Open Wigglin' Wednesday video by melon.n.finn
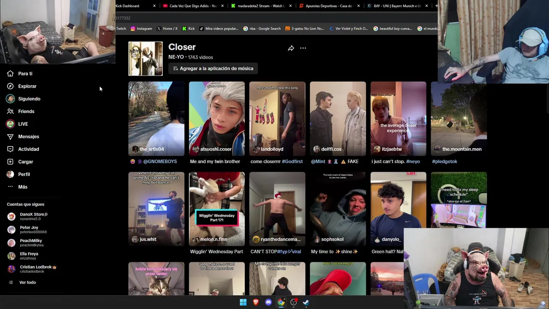The width and height of the screenshot is (549, 309). 217,209
